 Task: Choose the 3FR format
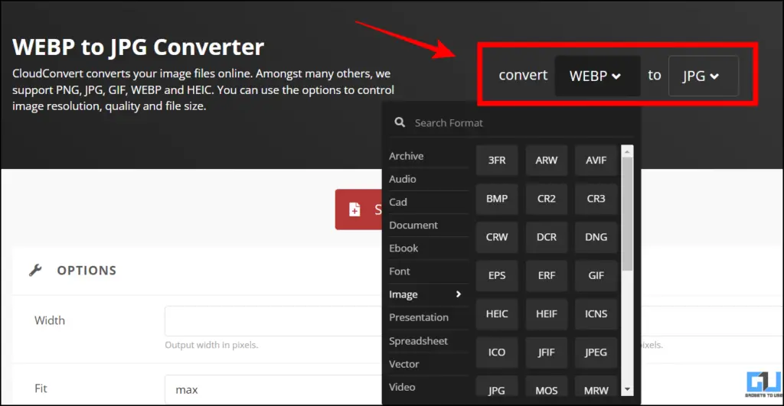[x=497, y=161]
